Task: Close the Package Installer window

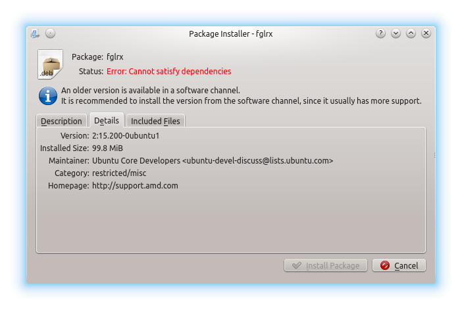Action: pos(426,33)
